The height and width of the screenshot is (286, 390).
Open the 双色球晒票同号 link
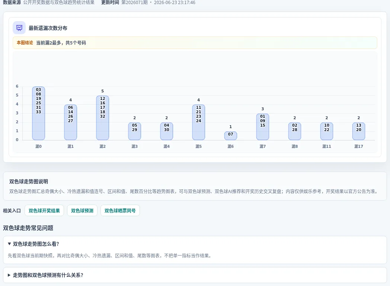(x=120, y=211)
